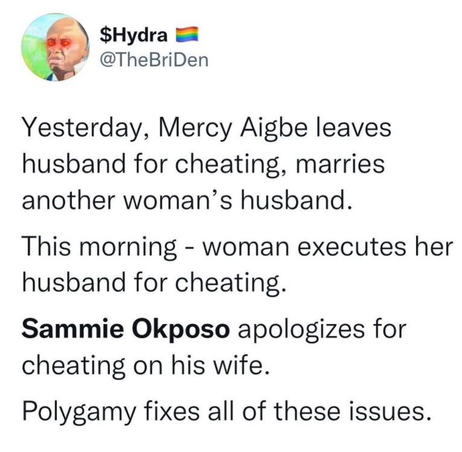Click the $Hydra profile avatar picture
462x452 pixels.
coord(51,48)
